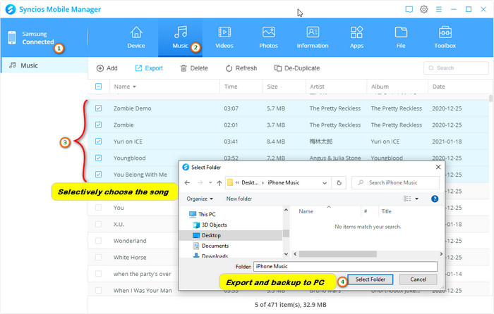The height and width of the screenshot is (314, 494).
Task: Open the view options dropdown arrow
Action: (x=416, y=199)
